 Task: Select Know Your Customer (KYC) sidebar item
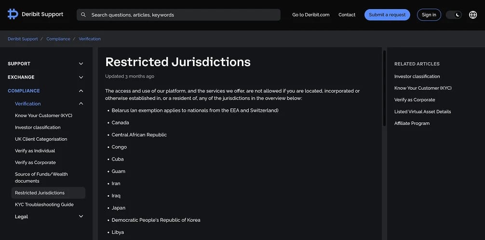(x=43, y=115)
